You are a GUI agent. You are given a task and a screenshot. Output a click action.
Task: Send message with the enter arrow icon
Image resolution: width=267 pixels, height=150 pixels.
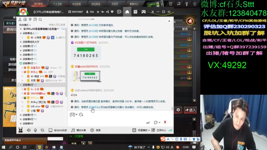point(148,122)
